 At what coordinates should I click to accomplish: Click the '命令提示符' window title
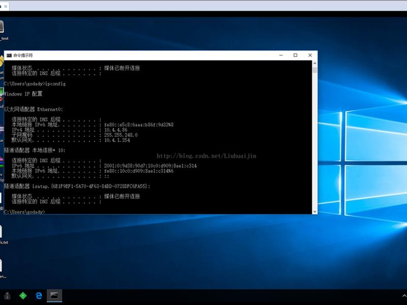coord(23,55)
